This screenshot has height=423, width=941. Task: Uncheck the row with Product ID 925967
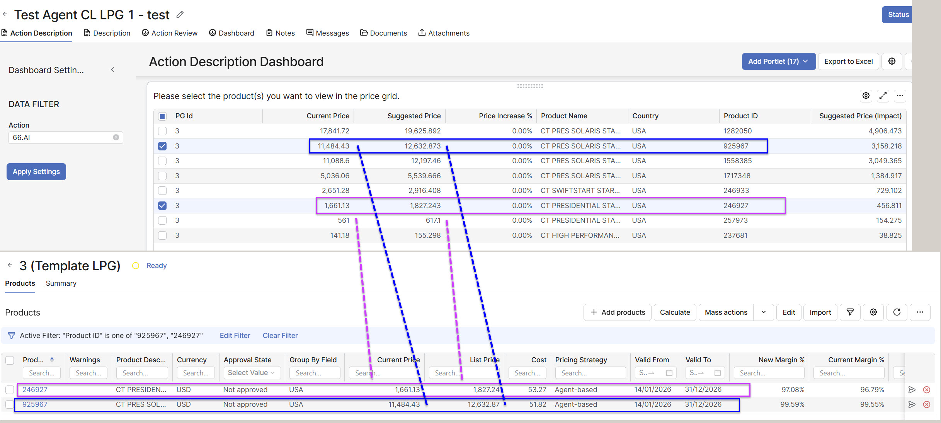(162, 146)
